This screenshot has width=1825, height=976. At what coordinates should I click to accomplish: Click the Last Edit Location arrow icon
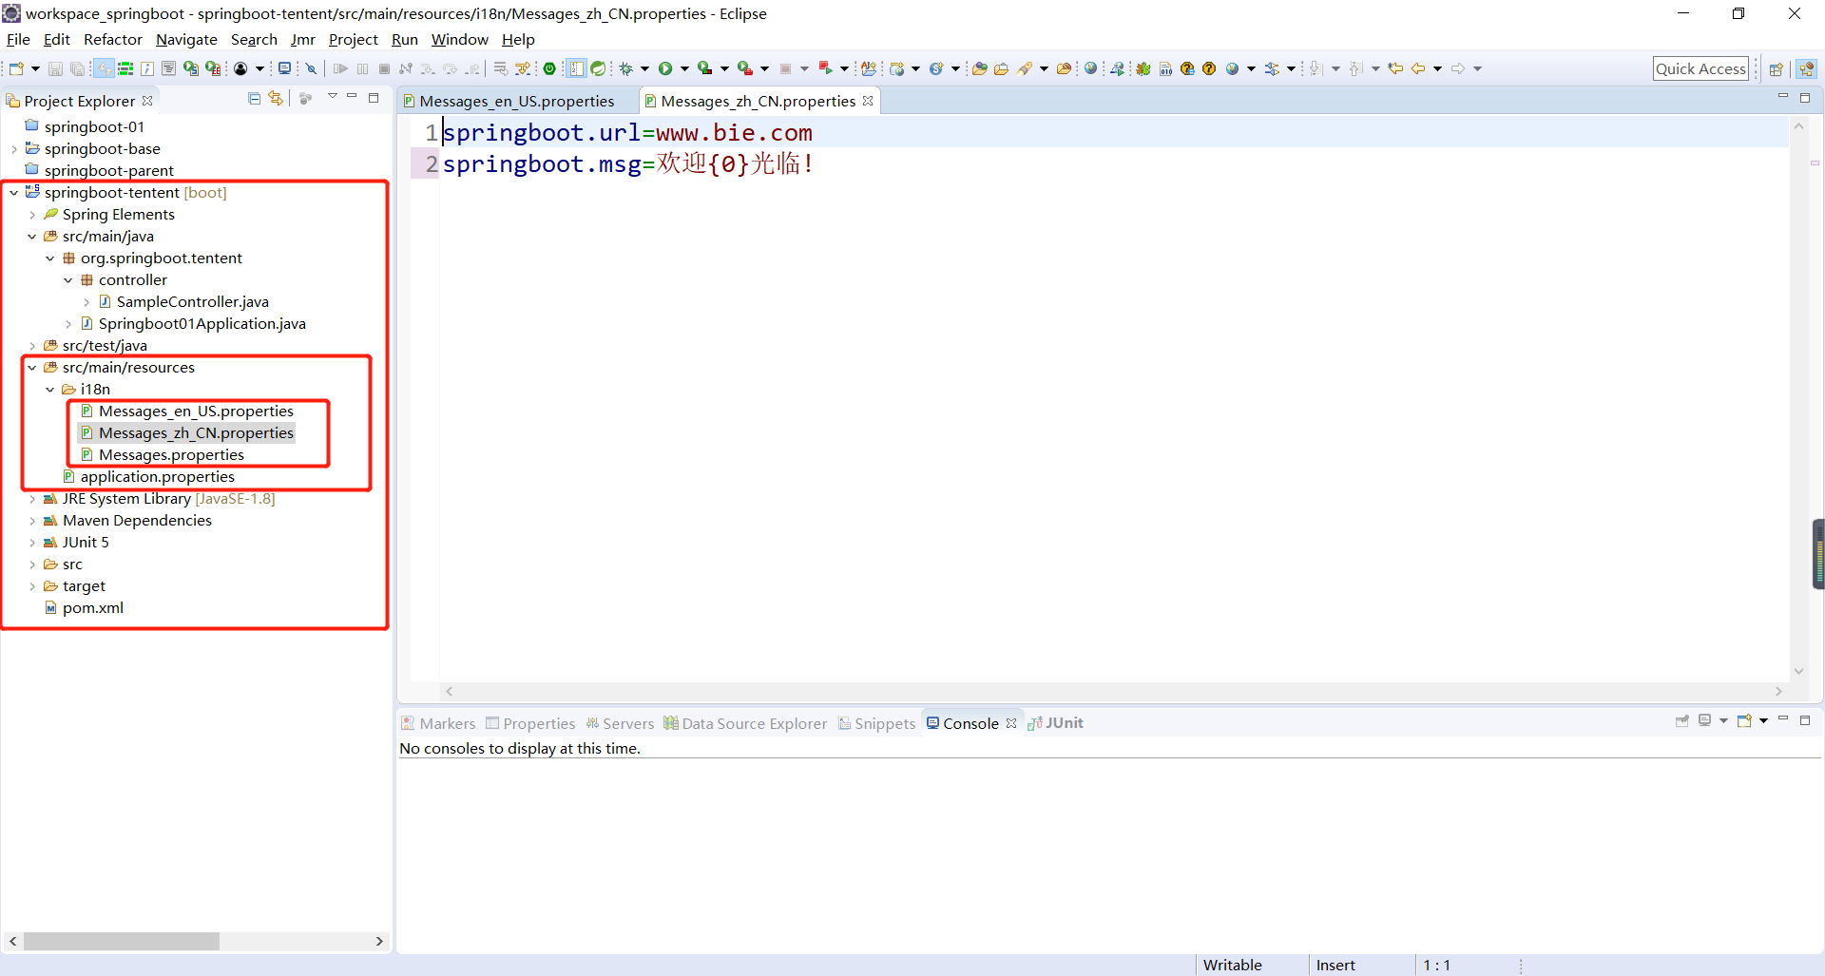[x=1395, y=68]
